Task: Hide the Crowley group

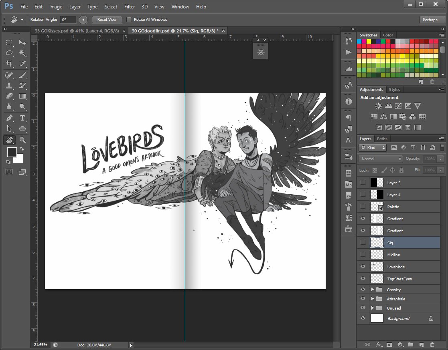Action: [x=363, y=289]
